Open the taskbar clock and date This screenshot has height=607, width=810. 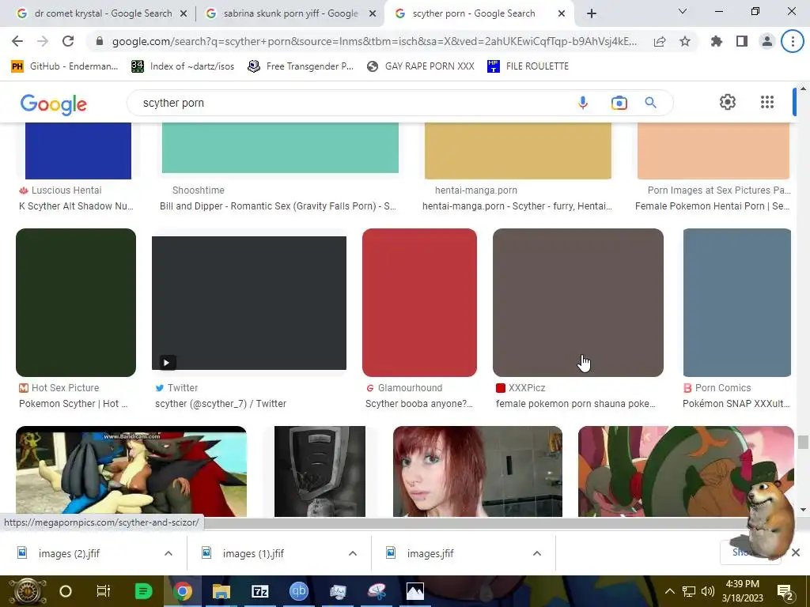742,591
